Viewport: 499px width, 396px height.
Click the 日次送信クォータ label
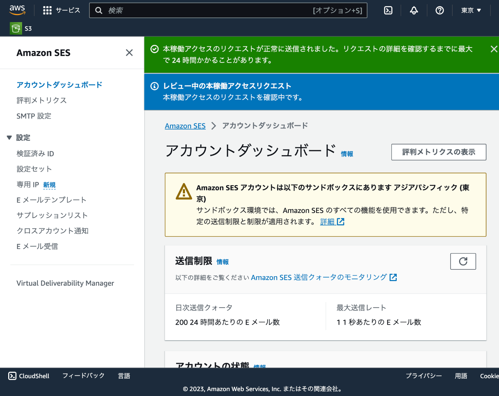pyautogui.click(x=204, y=308)
